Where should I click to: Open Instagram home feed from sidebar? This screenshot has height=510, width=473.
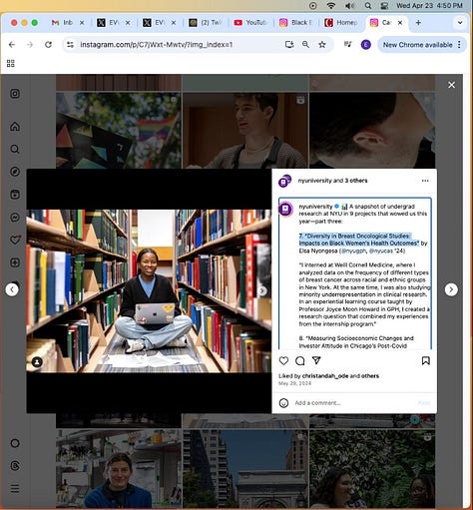click(x=15, y=127)
